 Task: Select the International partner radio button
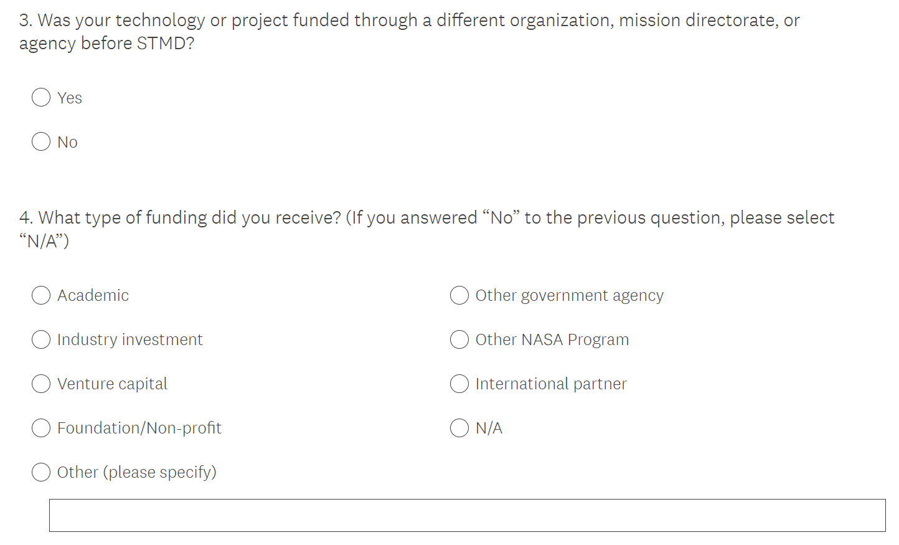459,384
